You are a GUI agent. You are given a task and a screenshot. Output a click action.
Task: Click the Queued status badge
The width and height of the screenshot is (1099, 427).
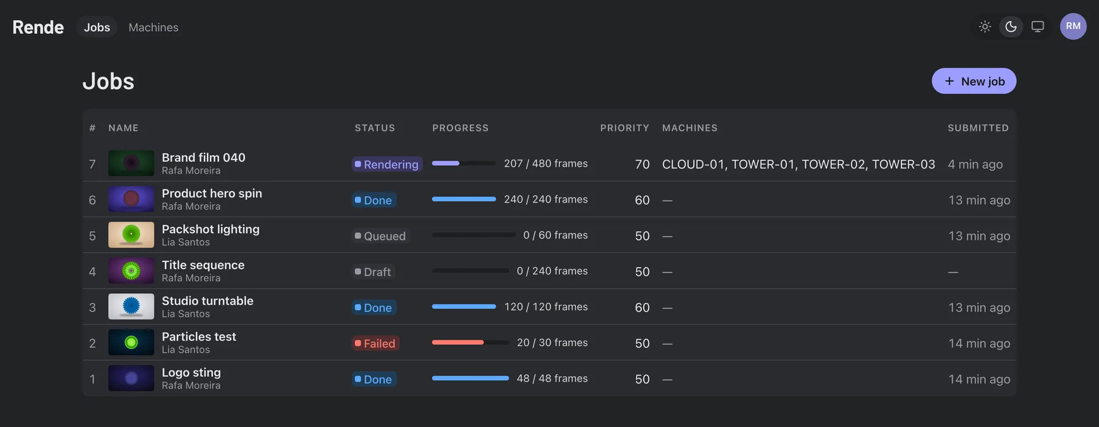(381, 236)
